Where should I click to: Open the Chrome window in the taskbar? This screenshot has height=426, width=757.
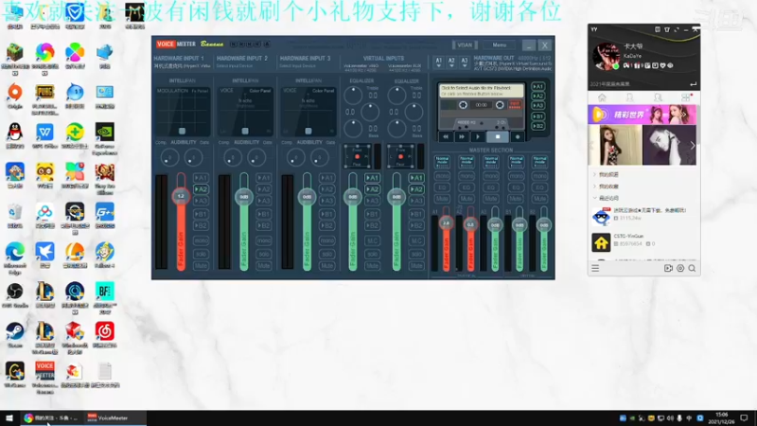(52, 418)
